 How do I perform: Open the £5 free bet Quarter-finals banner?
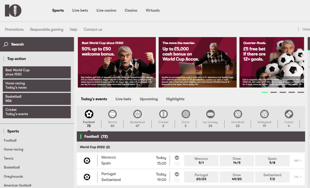(272, 62)
